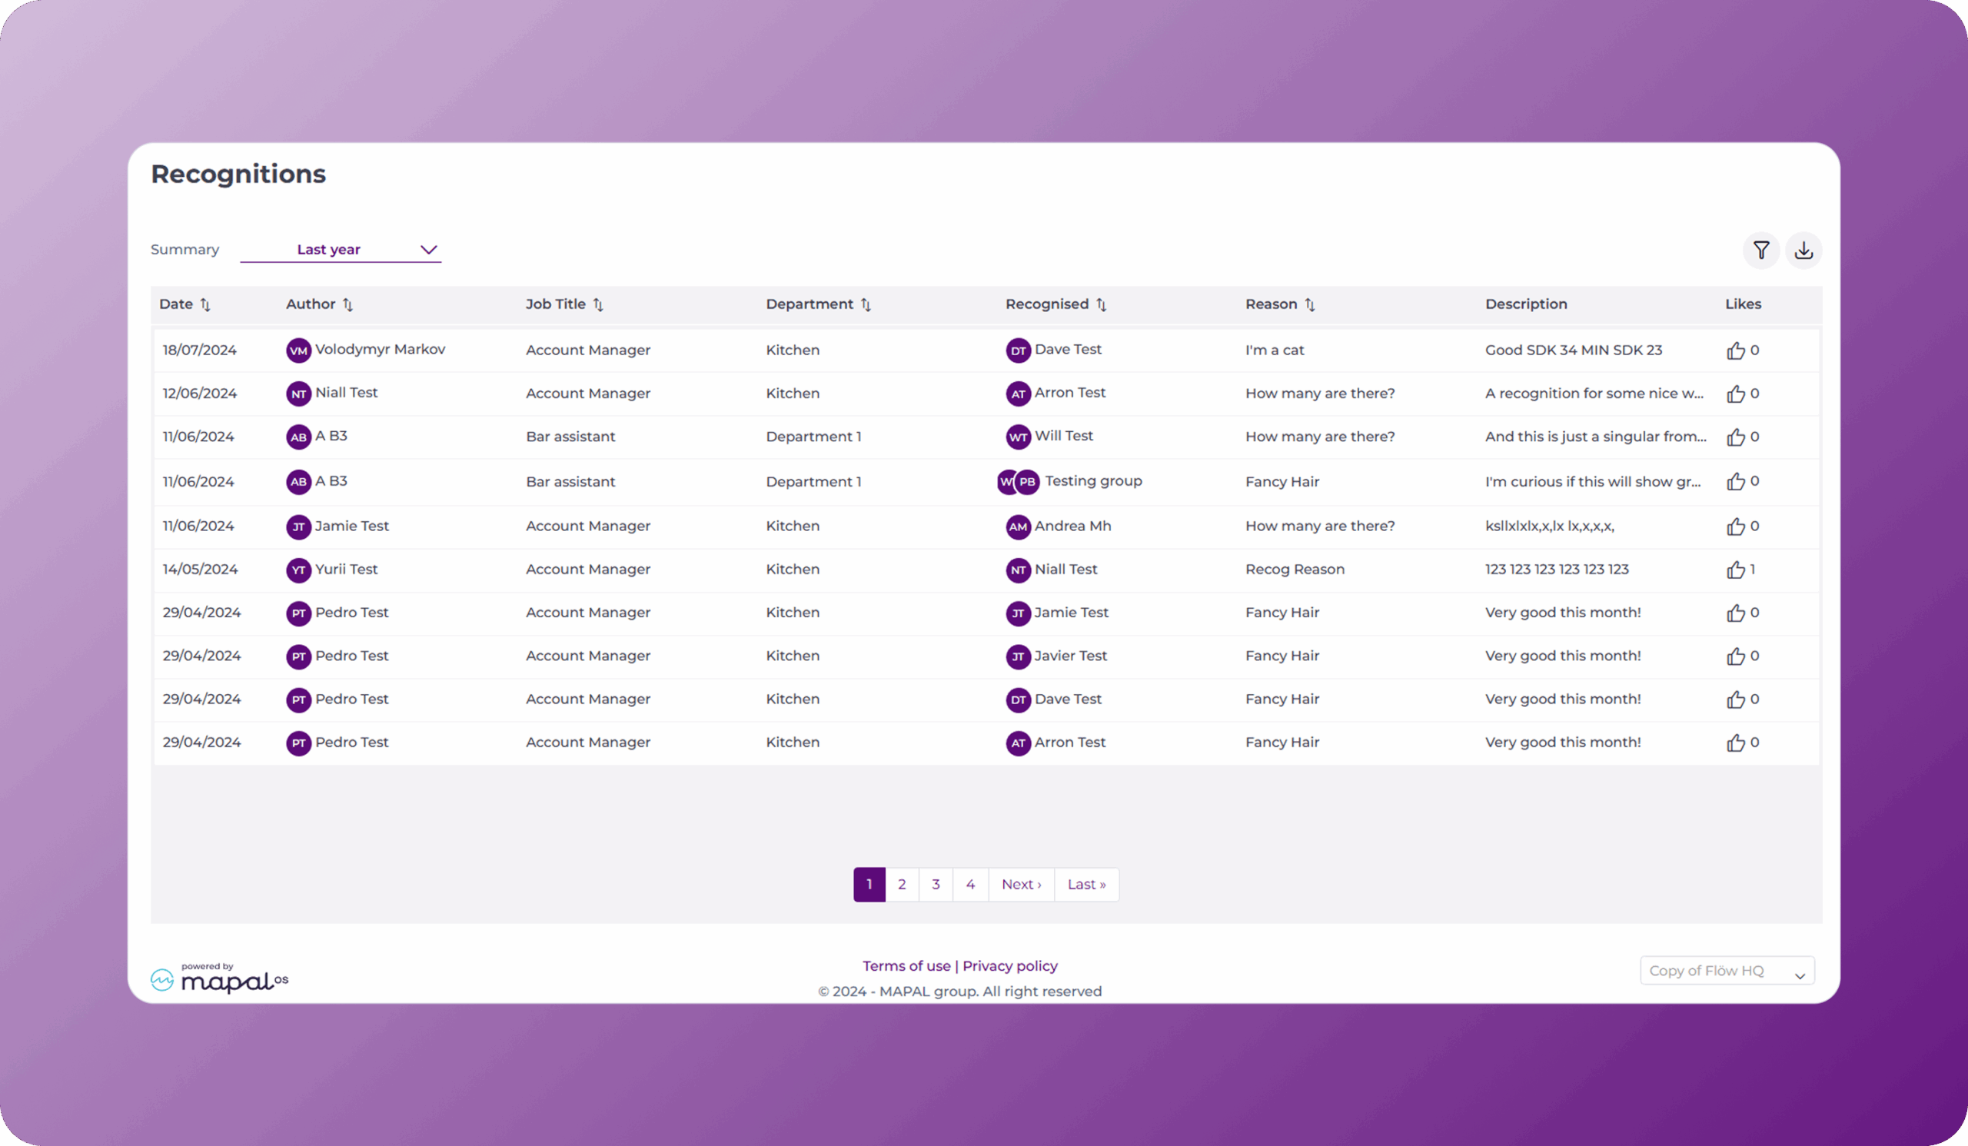Like the Testing group recognition thumbs-up

coord(1735,482)
